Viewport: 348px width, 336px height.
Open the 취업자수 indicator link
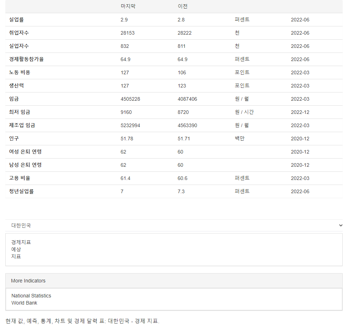pos(19,33)
